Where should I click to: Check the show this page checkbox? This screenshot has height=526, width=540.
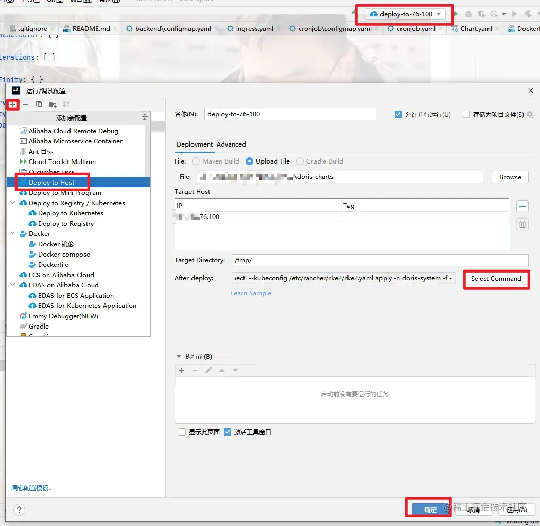(182, 432)
